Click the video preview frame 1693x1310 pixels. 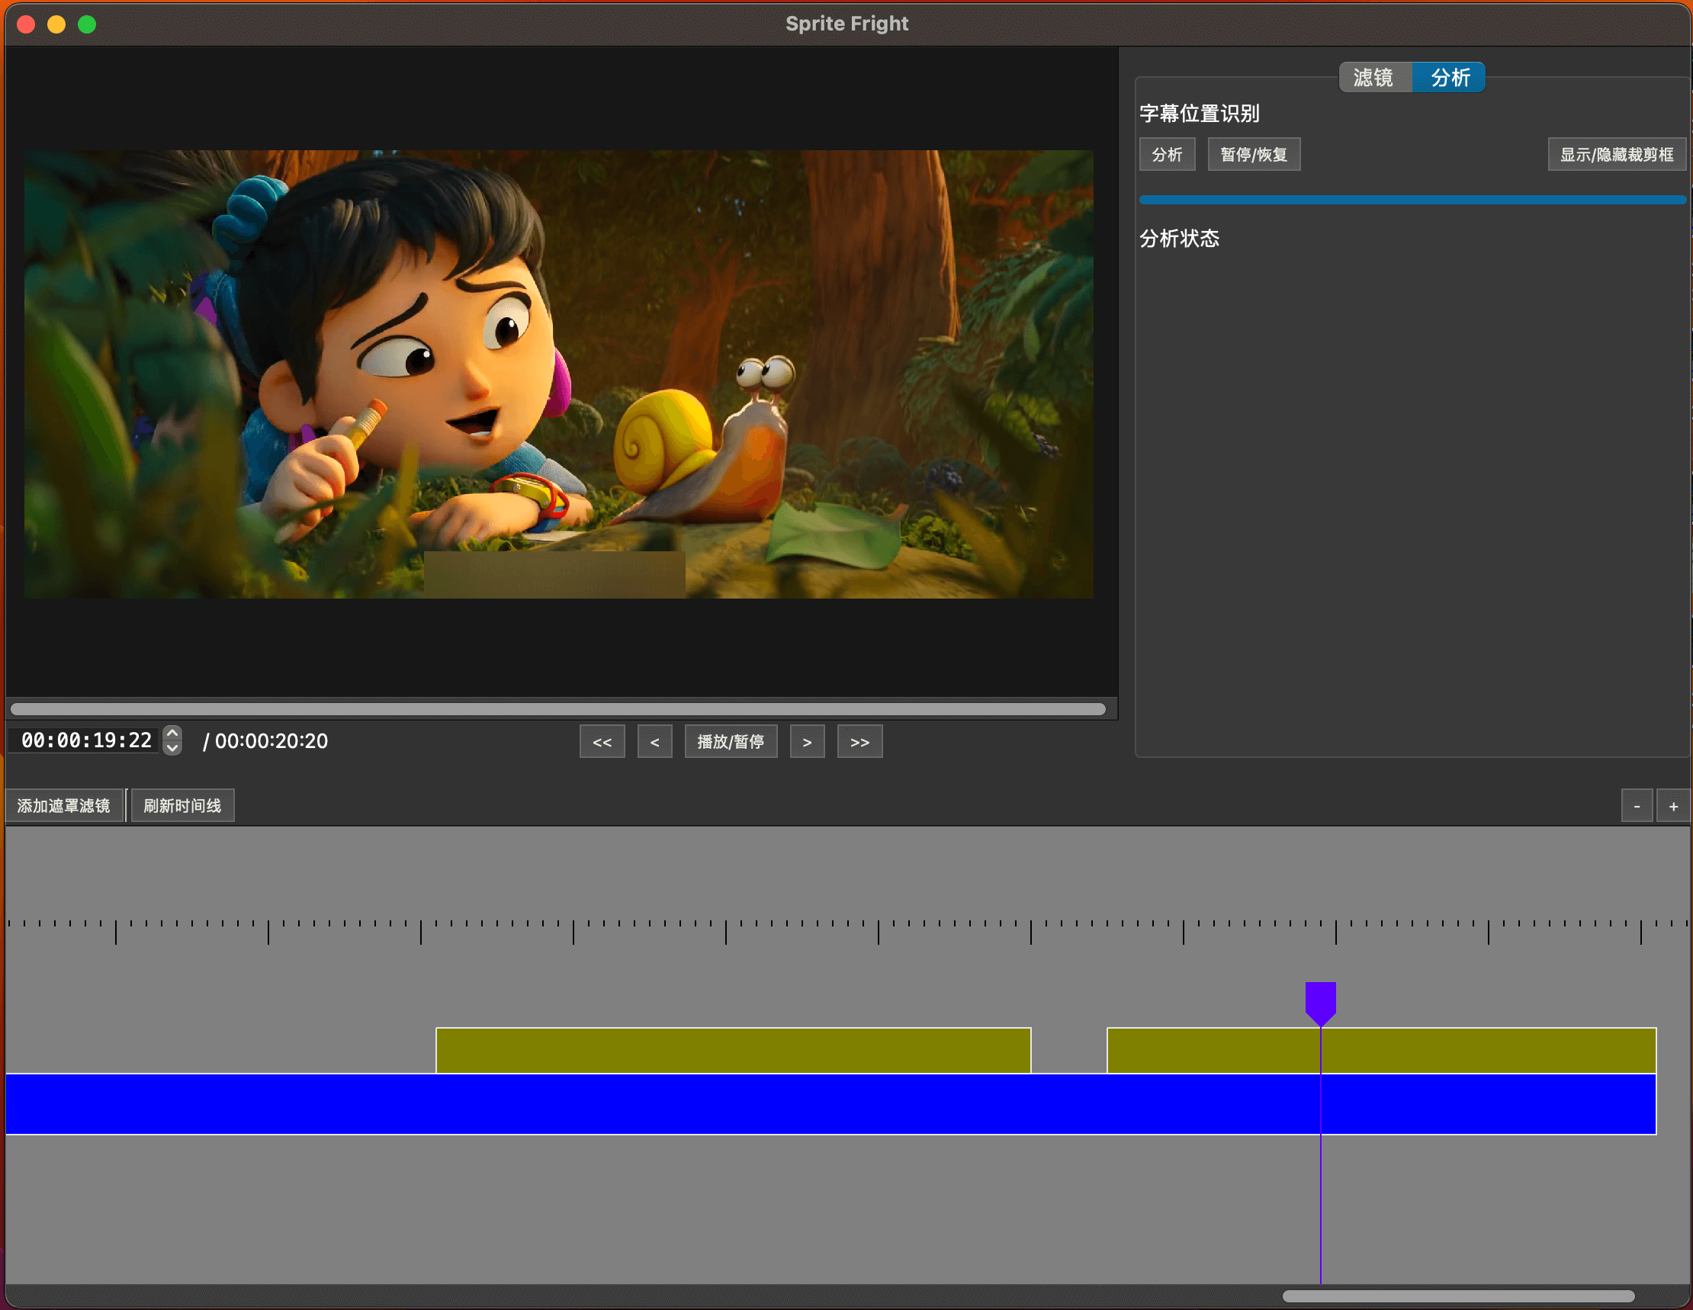point(559,374)
